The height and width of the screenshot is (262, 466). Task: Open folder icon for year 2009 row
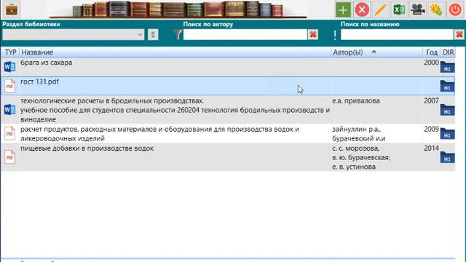coord(447,134)
